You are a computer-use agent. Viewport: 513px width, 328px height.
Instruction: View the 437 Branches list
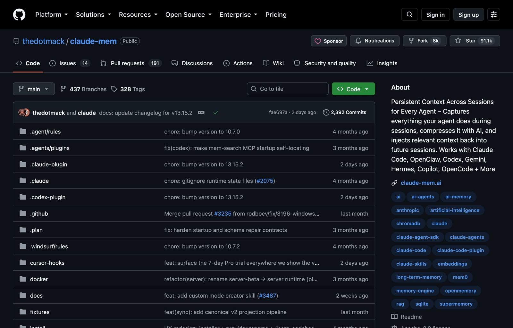click(x=84, y=89)
